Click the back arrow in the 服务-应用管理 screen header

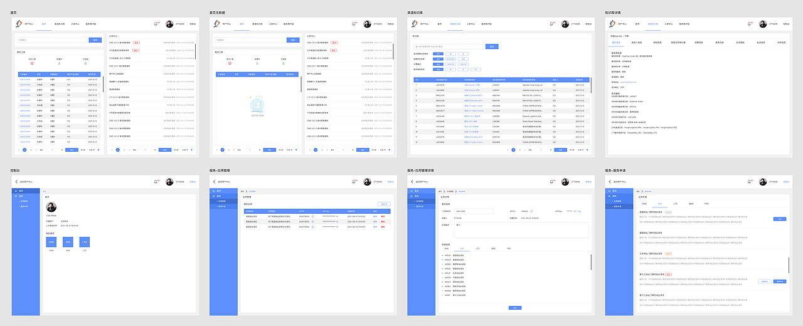tap(215, 182)
